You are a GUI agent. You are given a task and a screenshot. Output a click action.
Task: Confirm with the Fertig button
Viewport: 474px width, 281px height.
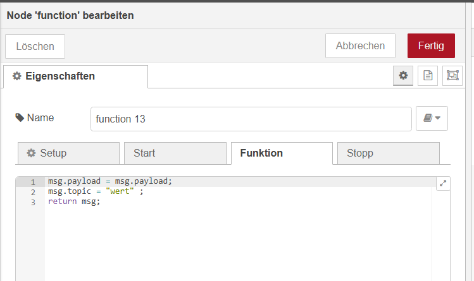pyautogui.click(x=431, y=45)
